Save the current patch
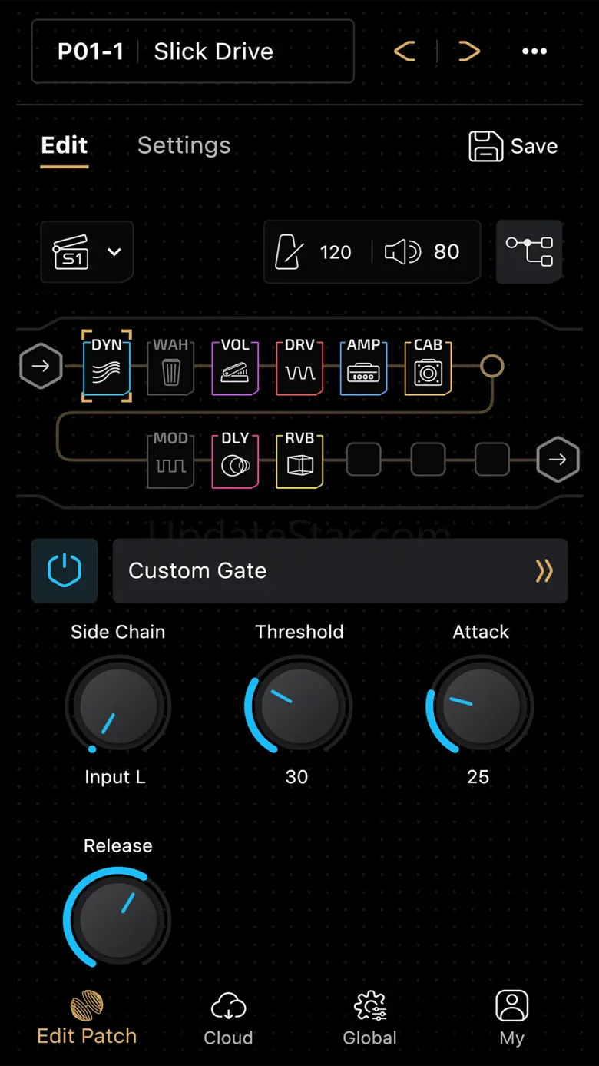 click(514, 146)
